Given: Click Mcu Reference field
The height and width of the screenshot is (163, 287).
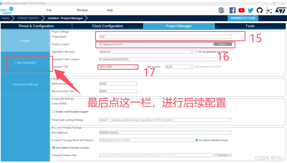Looking at the screenshot, I should click(x=165, y=133).
